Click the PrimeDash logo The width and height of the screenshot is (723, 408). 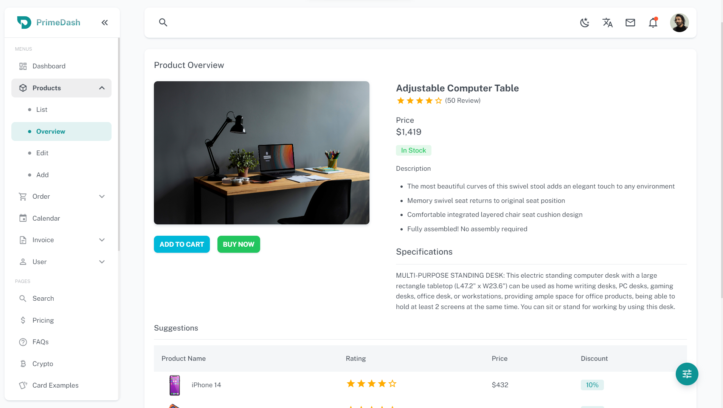[x=49, y=23]
